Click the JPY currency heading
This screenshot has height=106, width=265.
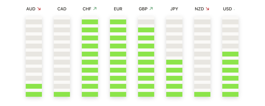[x=174, y=9]
